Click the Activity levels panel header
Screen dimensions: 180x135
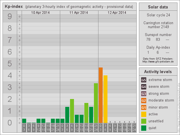click(x=158, y=72)
